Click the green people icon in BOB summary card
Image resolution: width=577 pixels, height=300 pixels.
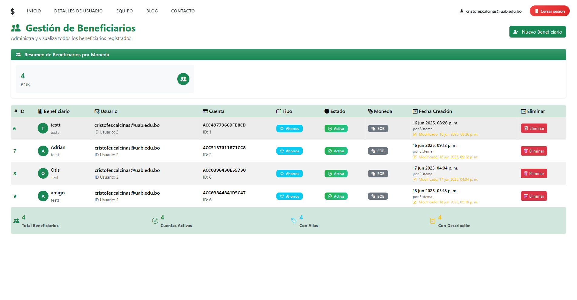183,79
